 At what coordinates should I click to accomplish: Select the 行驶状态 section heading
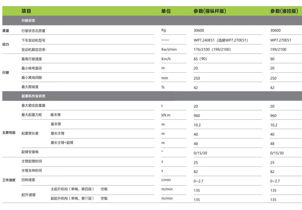pos(28,20)
